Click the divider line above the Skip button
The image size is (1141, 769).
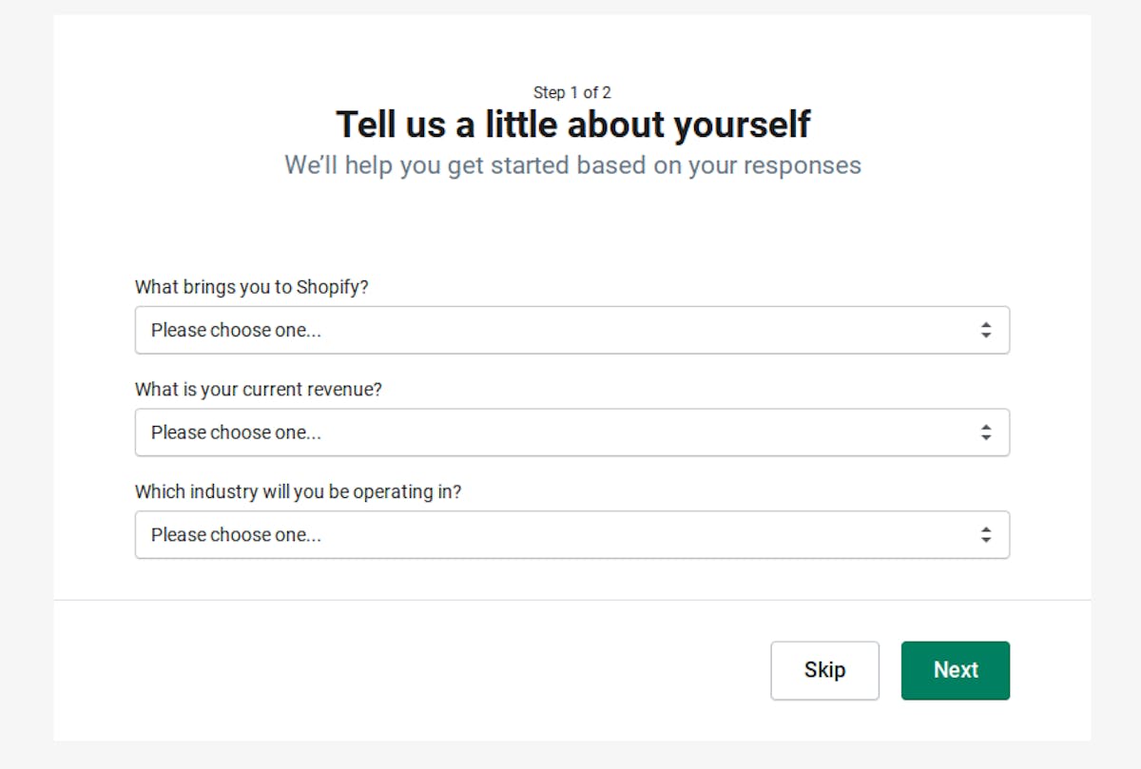(571, 600)
